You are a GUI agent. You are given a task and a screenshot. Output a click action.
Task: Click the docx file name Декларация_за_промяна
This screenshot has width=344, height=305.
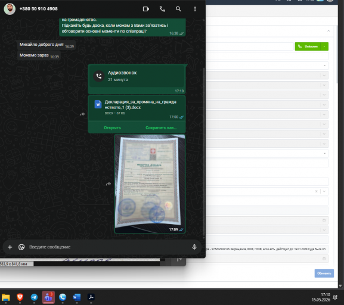pos(141,105)
